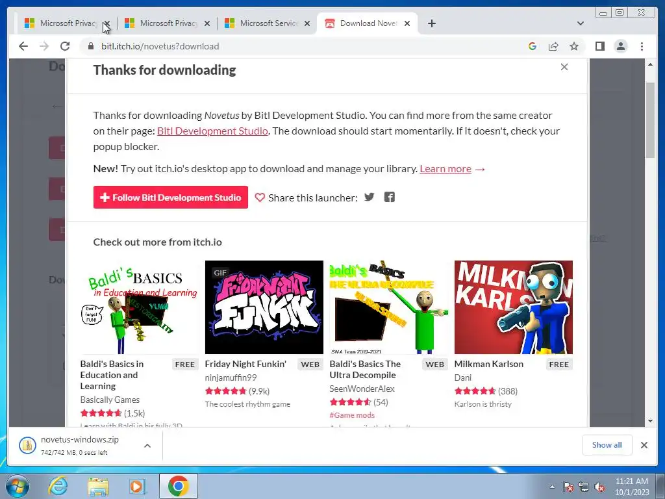Open Baldi's Basics The Ultra Decompile link
Image resolution: width=665 pixels, height=499 pixels.
pyautogui.click(x=365, y=369)
